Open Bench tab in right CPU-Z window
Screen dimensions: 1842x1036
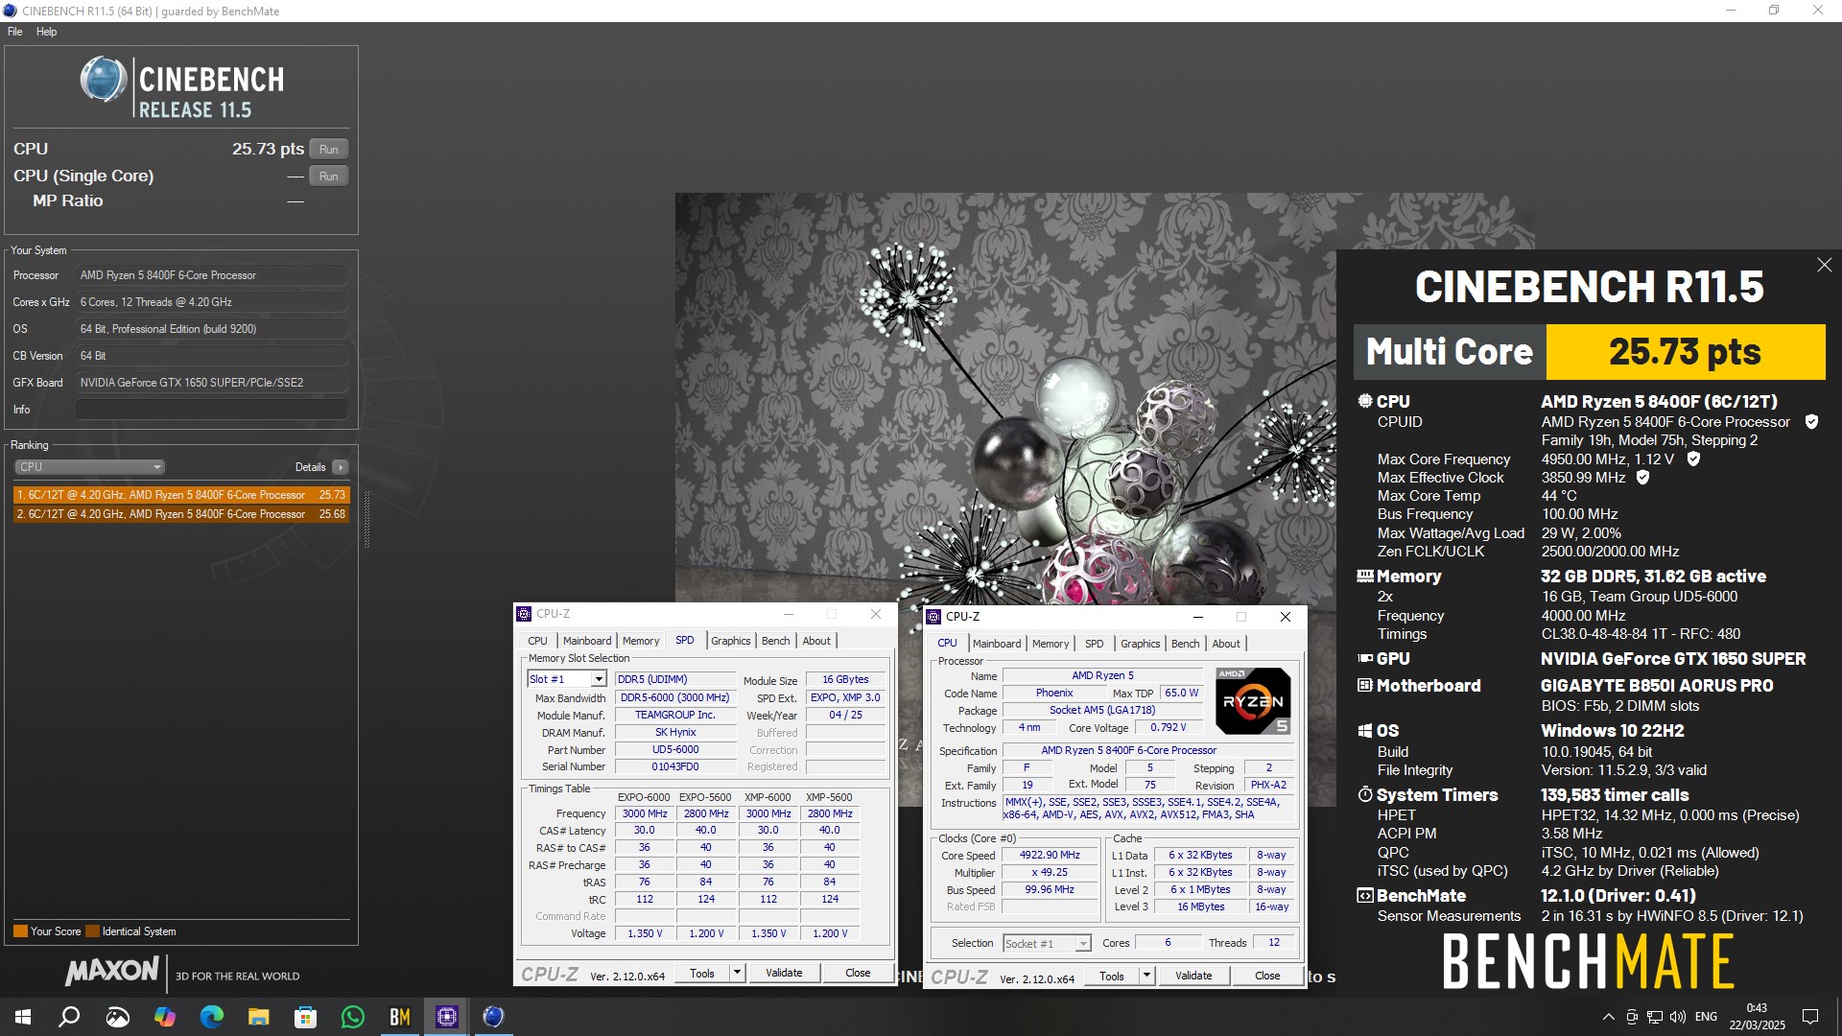tap(1185, 644)
